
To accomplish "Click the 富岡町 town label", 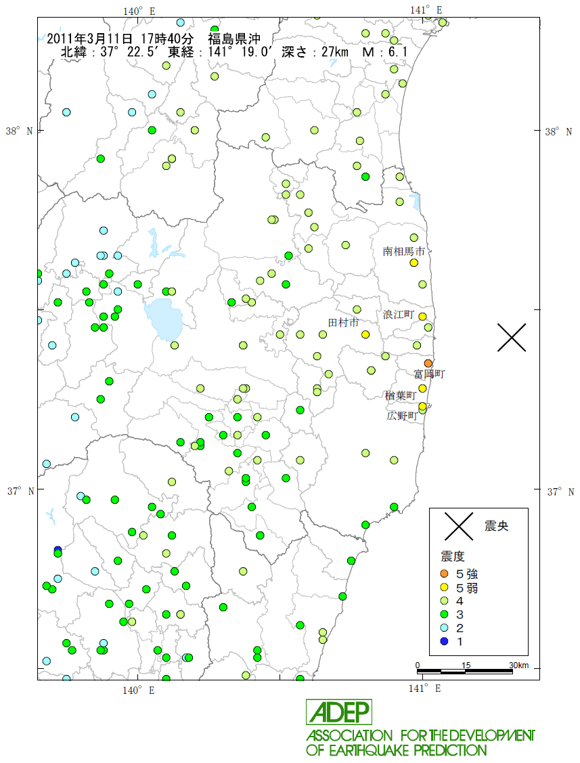I will (429, 374).
